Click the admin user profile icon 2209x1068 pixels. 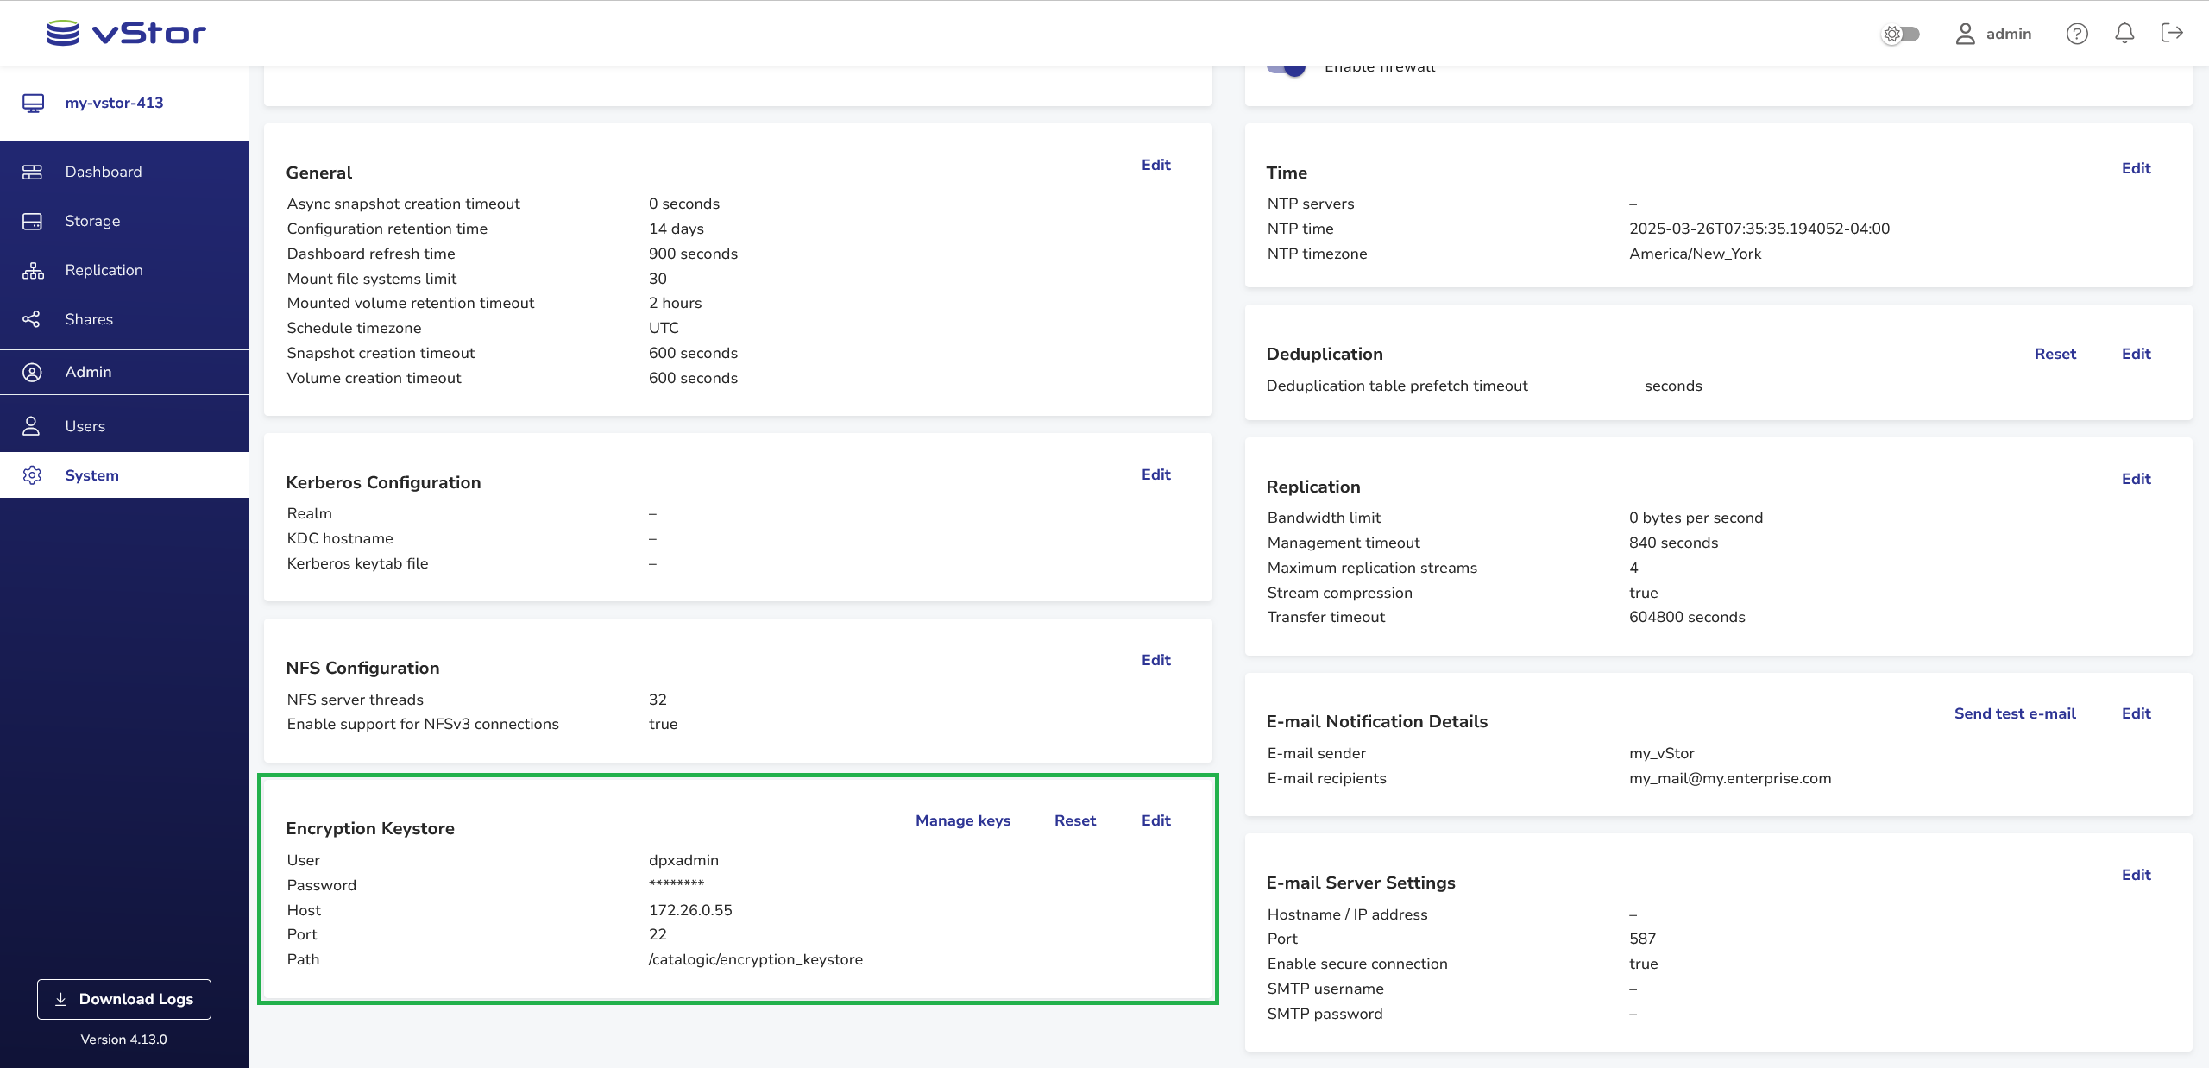(x=1965, y=34)
